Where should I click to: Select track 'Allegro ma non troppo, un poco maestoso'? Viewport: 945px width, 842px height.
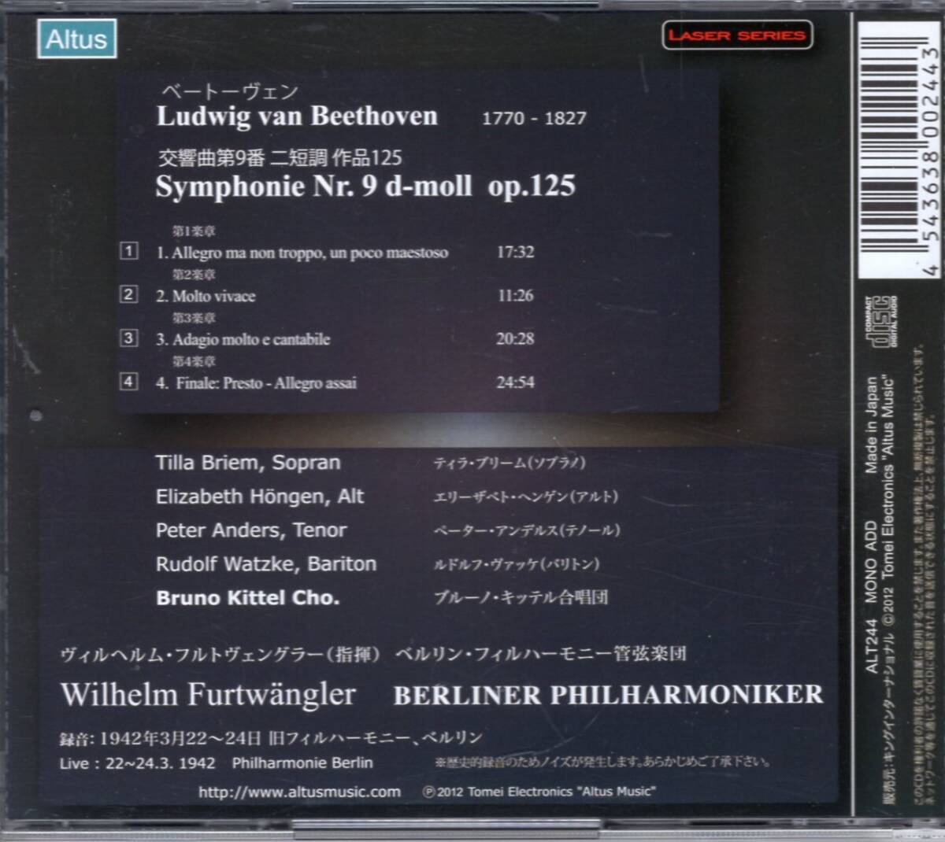[302, 253]
